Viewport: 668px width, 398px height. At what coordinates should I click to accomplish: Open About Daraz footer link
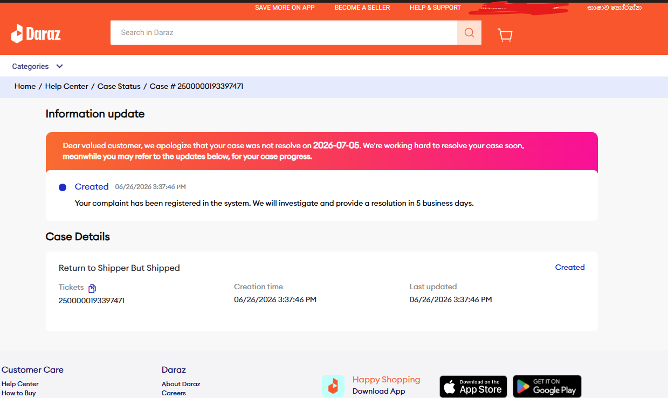coord(181,384)
